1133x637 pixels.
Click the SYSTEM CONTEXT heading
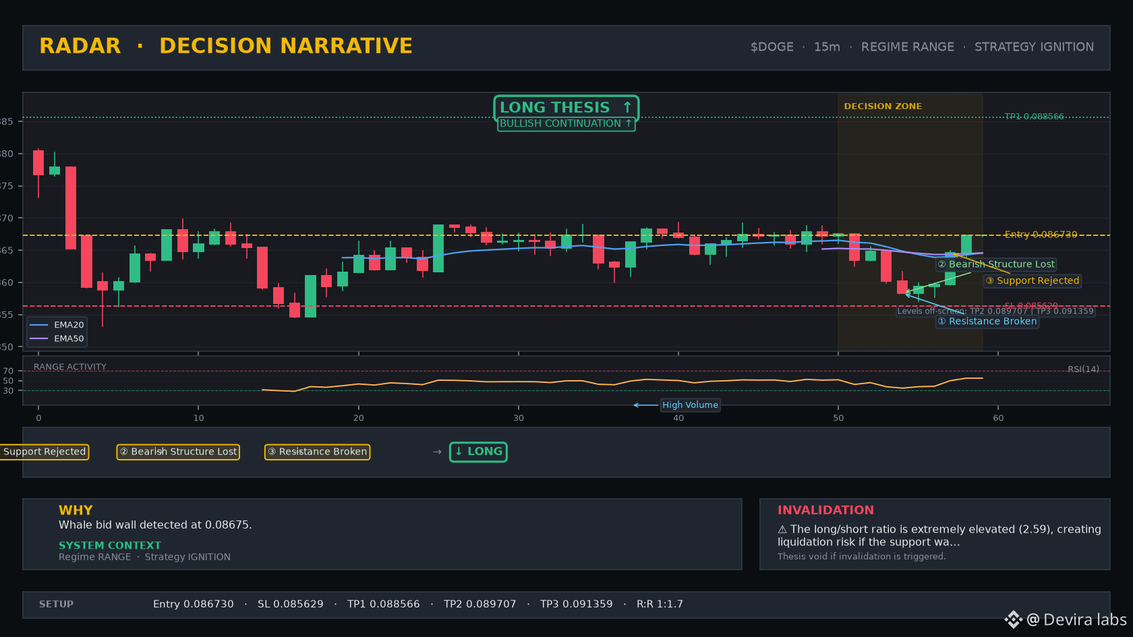pos(110,545)
